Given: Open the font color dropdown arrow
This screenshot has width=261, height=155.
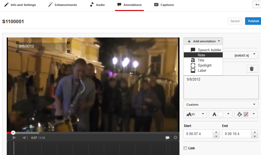Looking at the screenshot, I should point(228,114).
